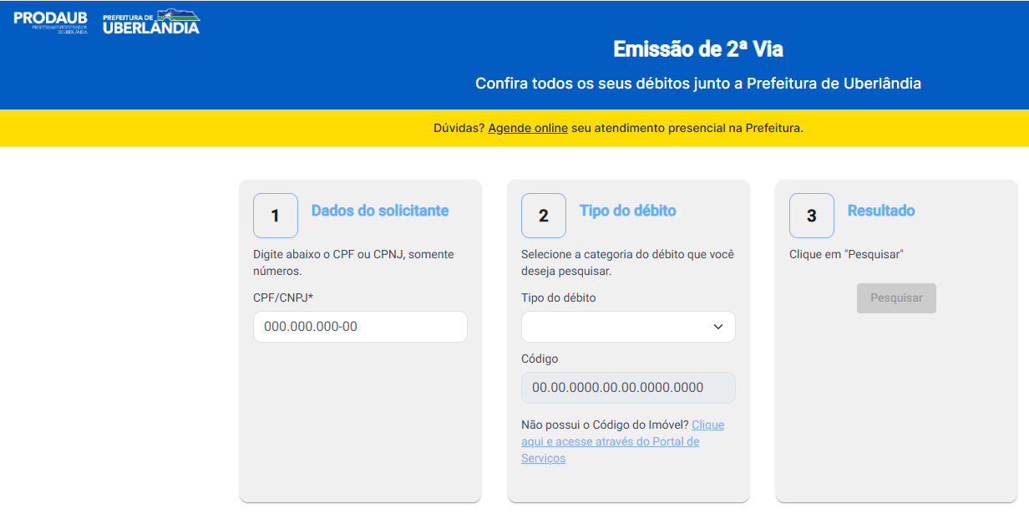Click the "Resultado" heading
Viewport: 1029px width, 524px height.
click(880, 211)
